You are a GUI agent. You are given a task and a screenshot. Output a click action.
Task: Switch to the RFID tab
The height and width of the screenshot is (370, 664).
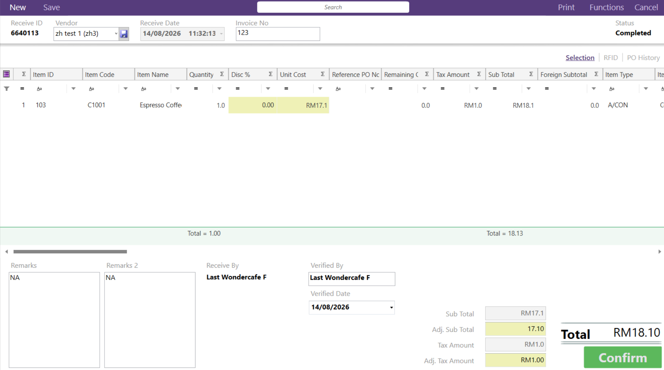click(611, 58)
